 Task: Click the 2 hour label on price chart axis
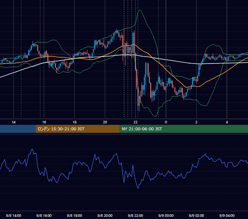[x=197, y=122]
